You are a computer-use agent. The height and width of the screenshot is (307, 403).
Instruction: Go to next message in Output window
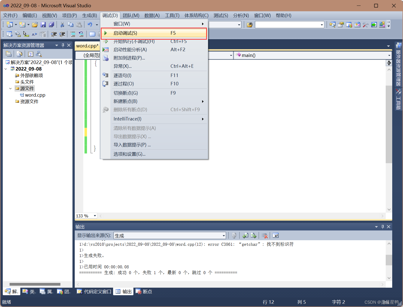tap(253, 235)
